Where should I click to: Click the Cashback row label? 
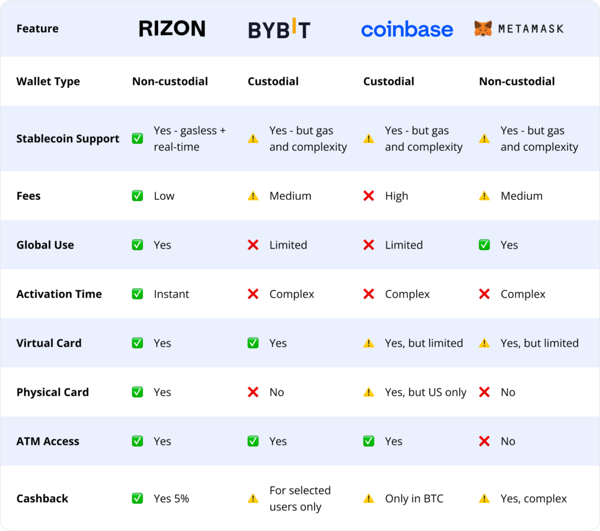pos(42,499)
